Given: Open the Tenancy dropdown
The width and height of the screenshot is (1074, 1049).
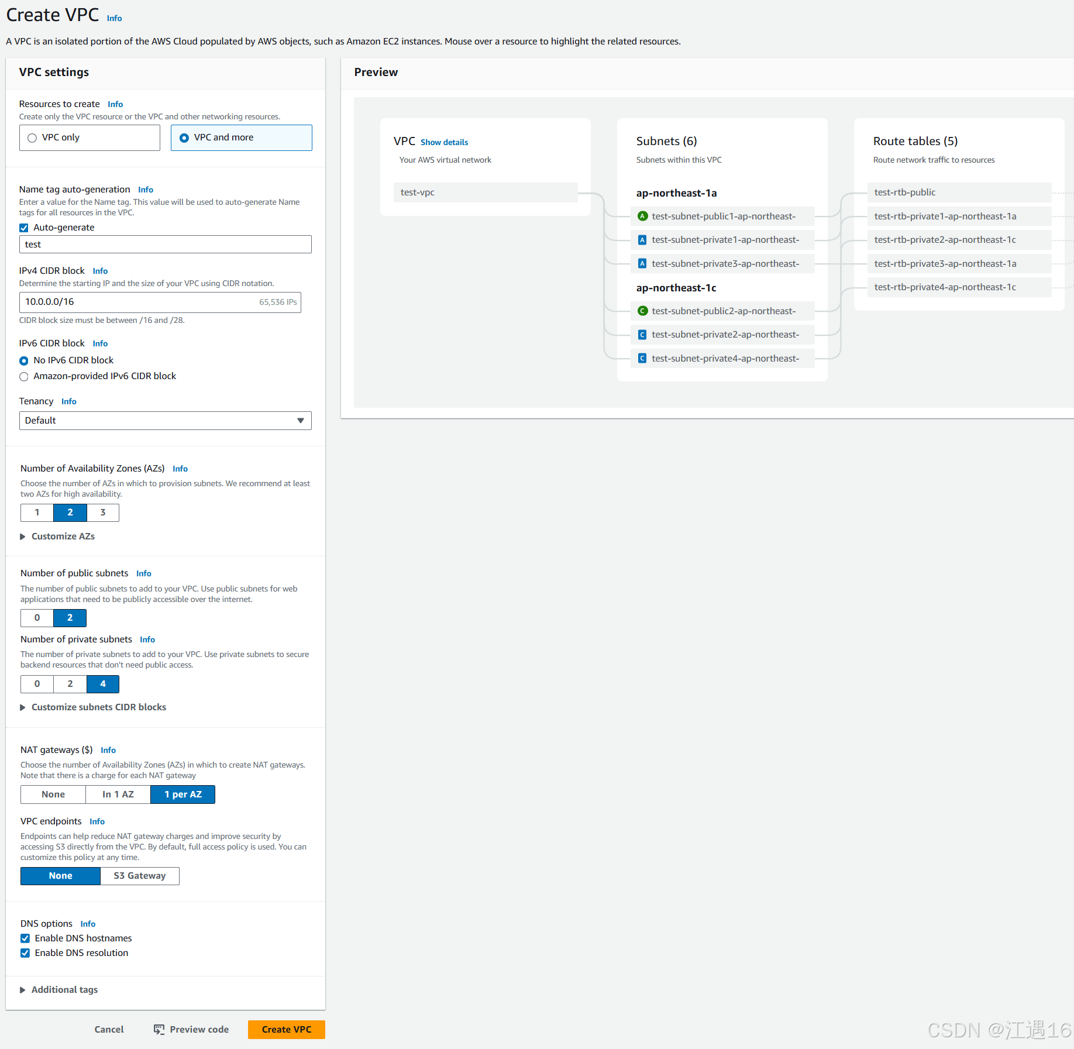Looking at the screenshot, I should pos(166,420).
